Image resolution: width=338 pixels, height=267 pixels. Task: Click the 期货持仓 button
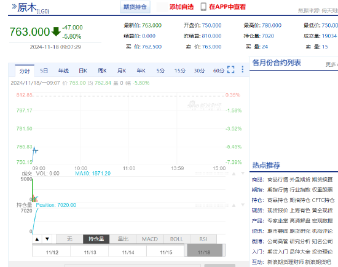pos(135,7)
